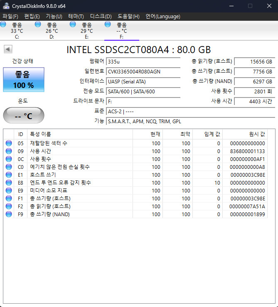278x307 pixels.
Task: Click the status orb for F1 총 쓰기량 (호스트)
Action: click(x=9, y=198)
